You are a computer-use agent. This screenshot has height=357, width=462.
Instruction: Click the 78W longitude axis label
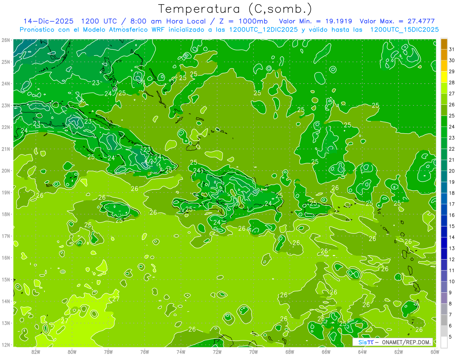click(x=108, y=352)
